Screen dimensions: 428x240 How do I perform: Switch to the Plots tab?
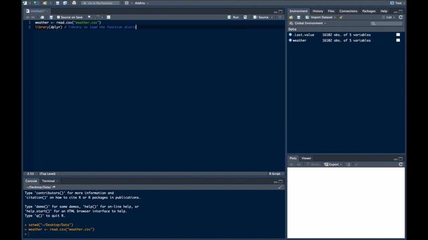click(x=293, y=158)
